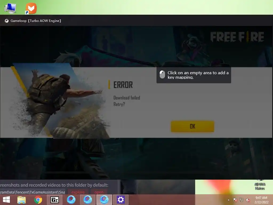
Task: Open the Action Center flag icon
Action: 235,200
